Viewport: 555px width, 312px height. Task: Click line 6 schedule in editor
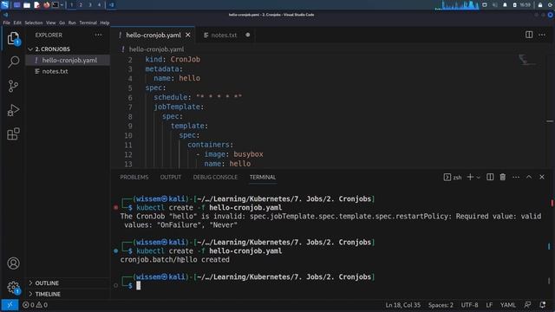pyautogui.click(x=198, y=97)
